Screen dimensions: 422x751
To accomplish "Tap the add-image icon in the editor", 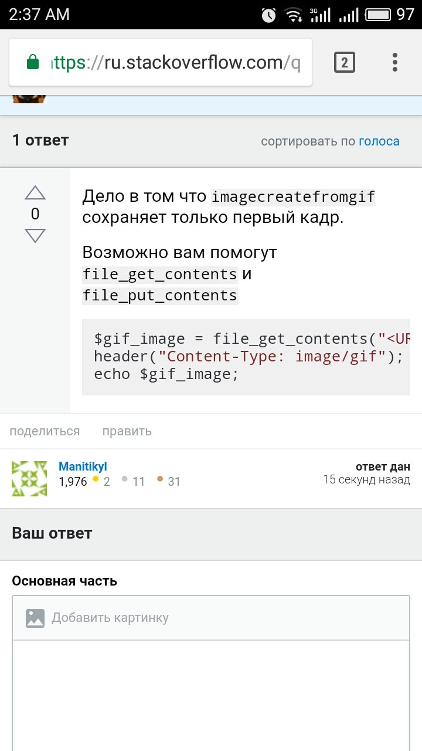I will 35,618.
